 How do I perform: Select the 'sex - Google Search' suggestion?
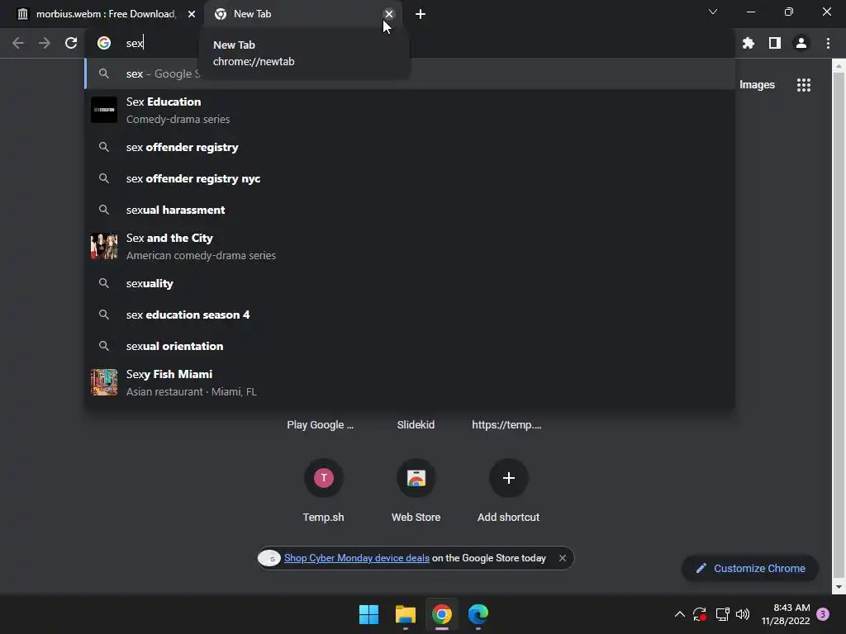410,73
